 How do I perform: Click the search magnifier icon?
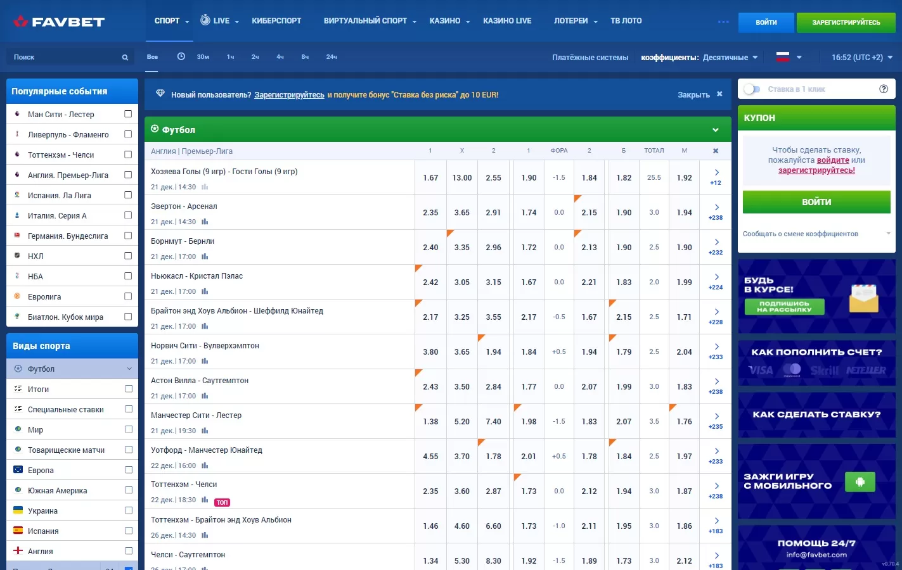coord(125,58)
